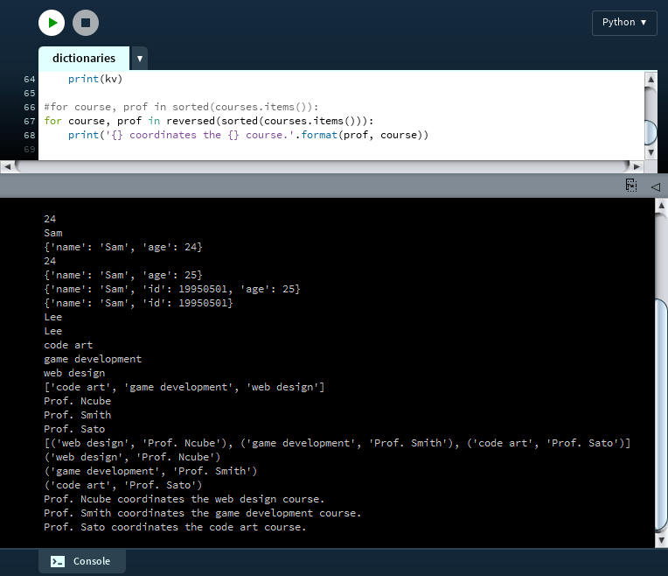Select the dictionaries file tab

coord(84,58)
